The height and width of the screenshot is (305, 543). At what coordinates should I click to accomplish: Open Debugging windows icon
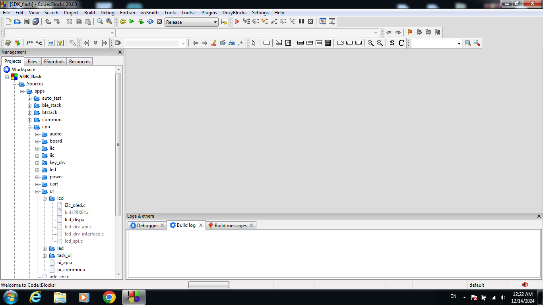(323, 21)
